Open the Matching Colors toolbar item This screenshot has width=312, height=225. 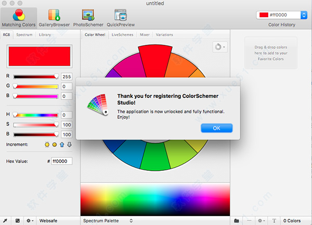pos(19,18)
